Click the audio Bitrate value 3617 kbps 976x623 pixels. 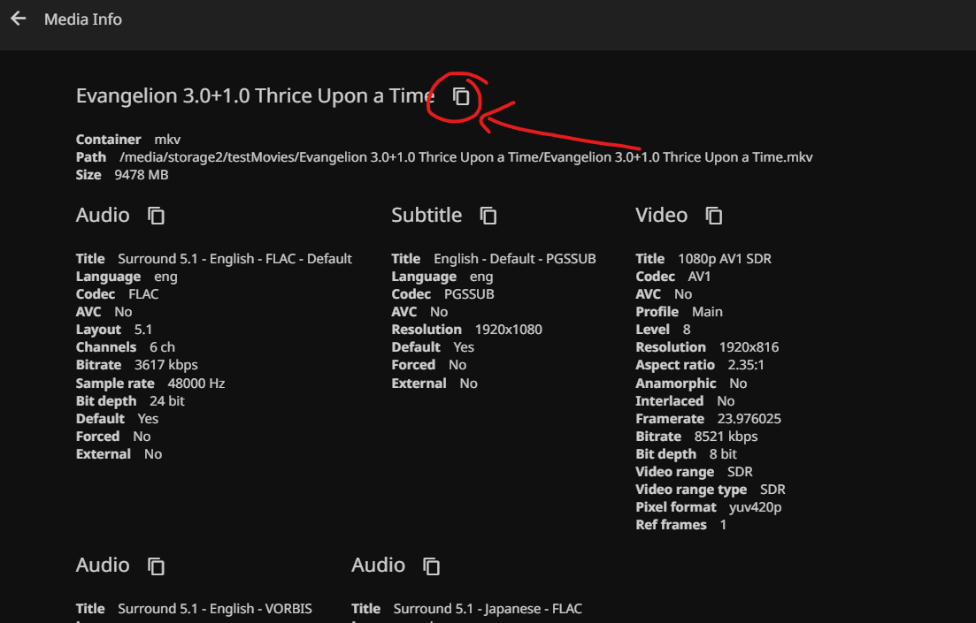point(166,365)
